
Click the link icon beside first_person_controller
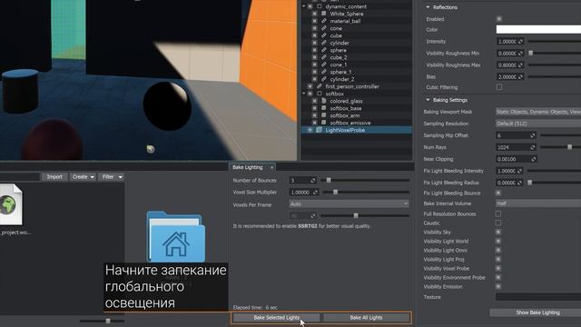coord(320,86)
